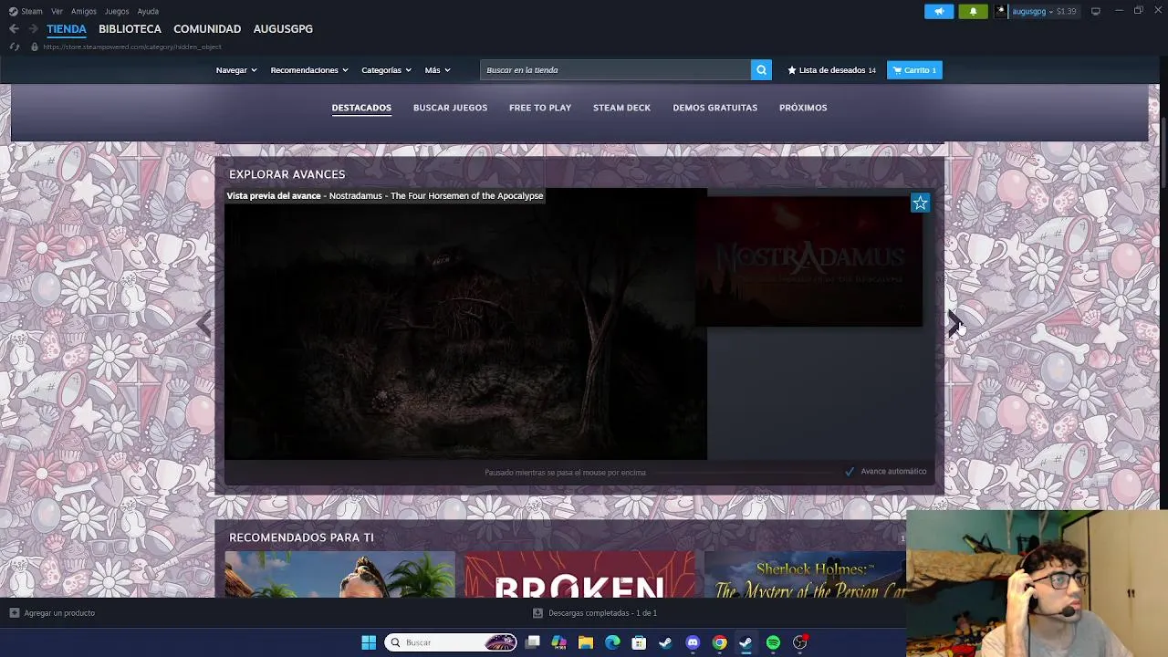Expand the Más dropdown
Viewport: 1168px width, 657px height.
click(437, 70)
